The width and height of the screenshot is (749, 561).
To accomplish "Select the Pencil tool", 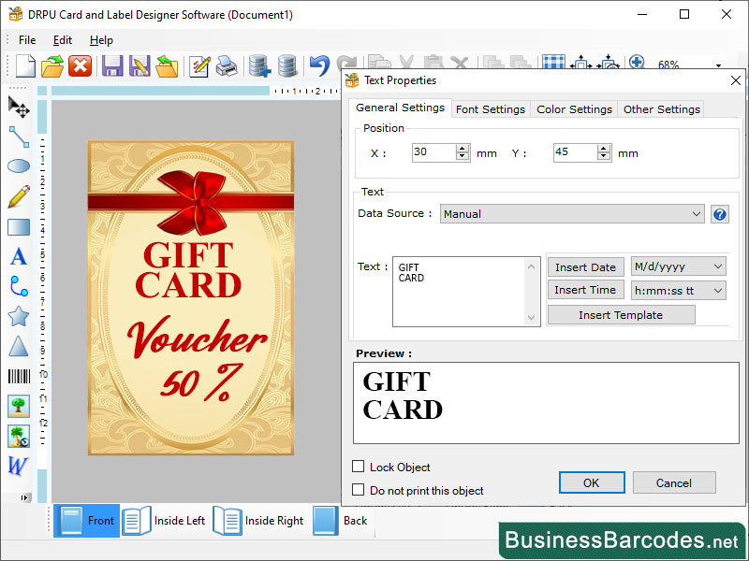I will (x=18, y=196).
